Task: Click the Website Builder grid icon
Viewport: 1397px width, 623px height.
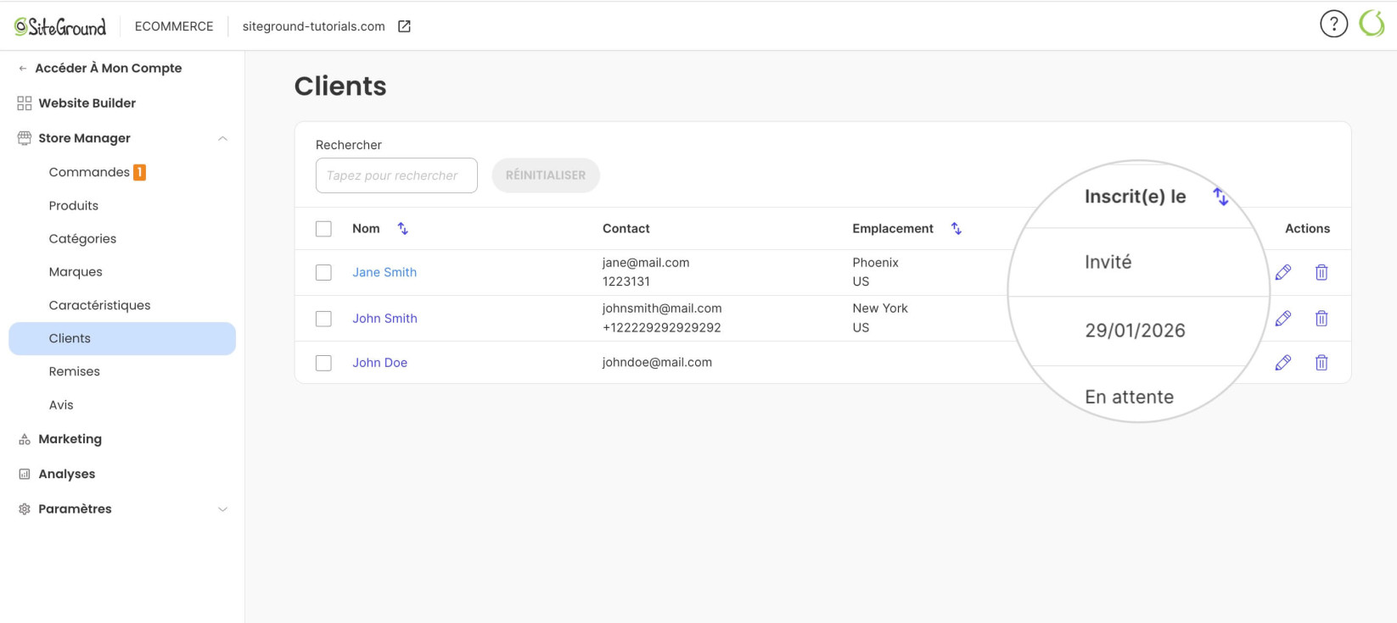Action: [x=25, y=103]
